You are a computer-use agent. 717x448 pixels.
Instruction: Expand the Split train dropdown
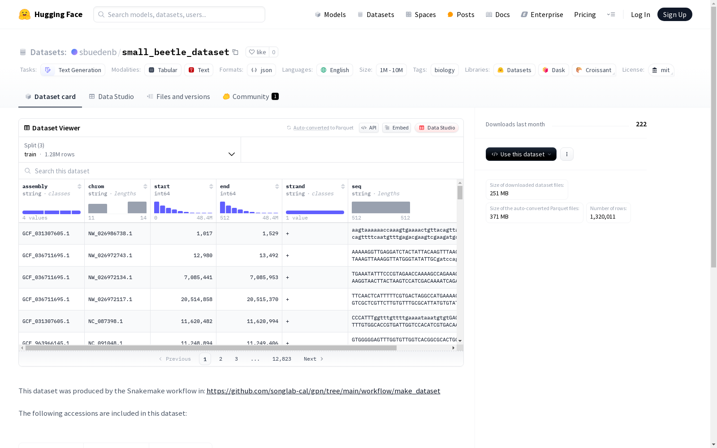(130, 150)
